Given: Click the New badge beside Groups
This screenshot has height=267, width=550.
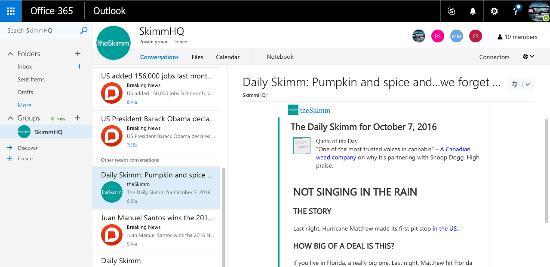Looking at the screenshot, I should tap(58, 119).
